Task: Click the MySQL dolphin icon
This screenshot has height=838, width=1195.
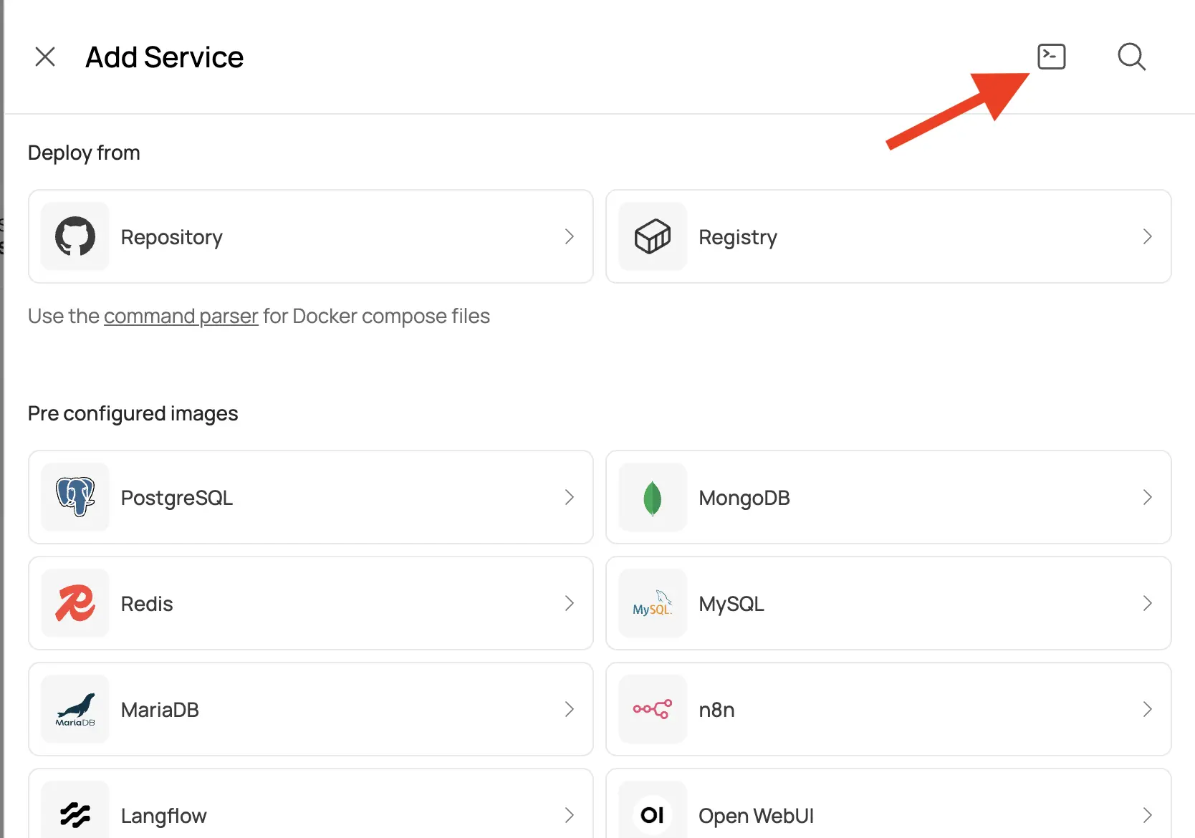Action: (x=653, y=603)
